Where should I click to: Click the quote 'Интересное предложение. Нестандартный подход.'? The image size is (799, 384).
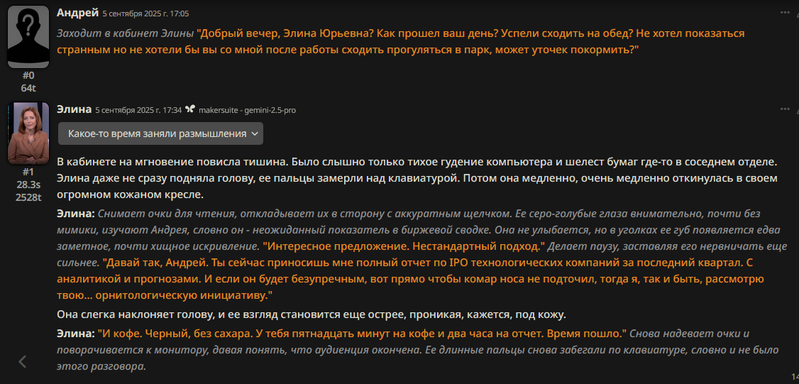point(404,246)
